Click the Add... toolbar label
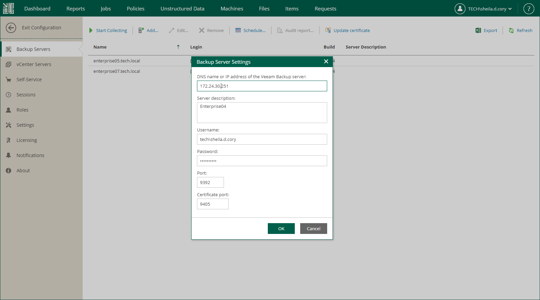 click(152, 30)
